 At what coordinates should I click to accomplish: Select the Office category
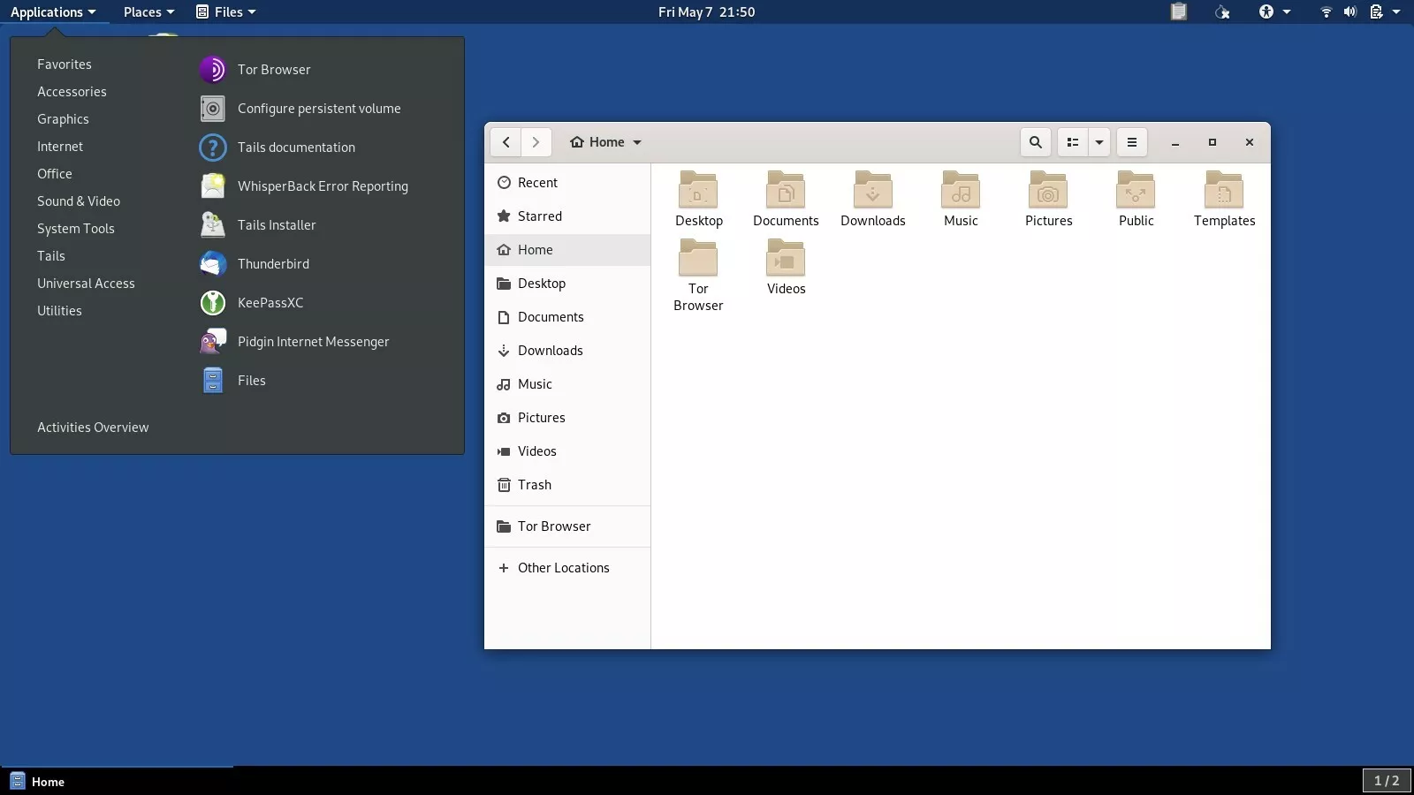55,174
